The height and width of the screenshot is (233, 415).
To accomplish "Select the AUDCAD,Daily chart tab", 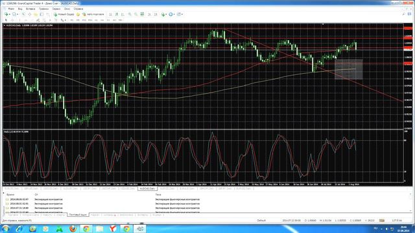I will click(x=147, y=188).
